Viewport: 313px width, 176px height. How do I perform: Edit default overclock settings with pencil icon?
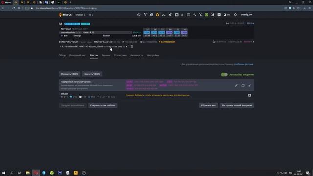pos(236,85)
